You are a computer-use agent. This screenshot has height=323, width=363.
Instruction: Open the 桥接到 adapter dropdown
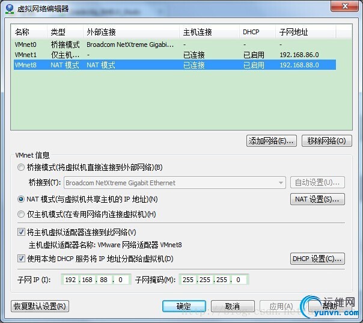pyautogui.click(x=174, y=183)
